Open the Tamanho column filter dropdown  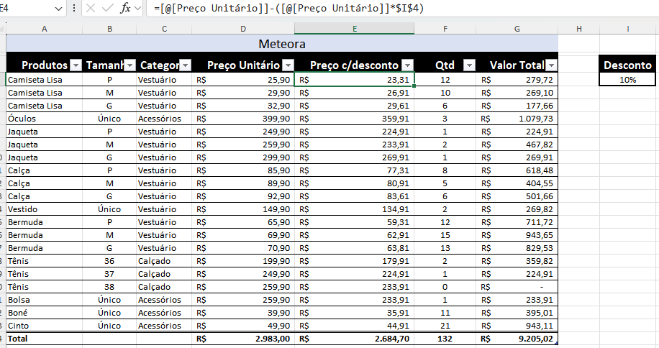coord(130,65)
